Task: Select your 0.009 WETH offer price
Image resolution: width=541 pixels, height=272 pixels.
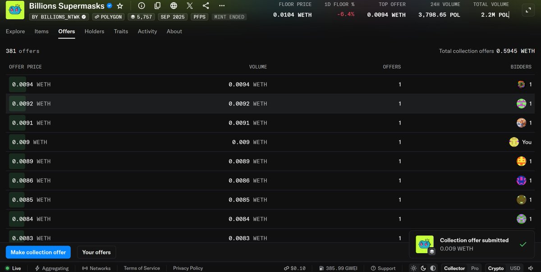Action: [x=29, y=142]
